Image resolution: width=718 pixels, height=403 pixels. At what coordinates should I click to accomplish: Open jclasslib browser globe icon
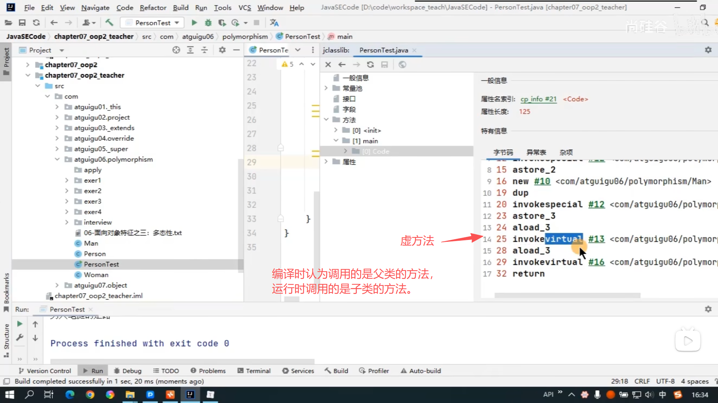click(x=402, y=65)
